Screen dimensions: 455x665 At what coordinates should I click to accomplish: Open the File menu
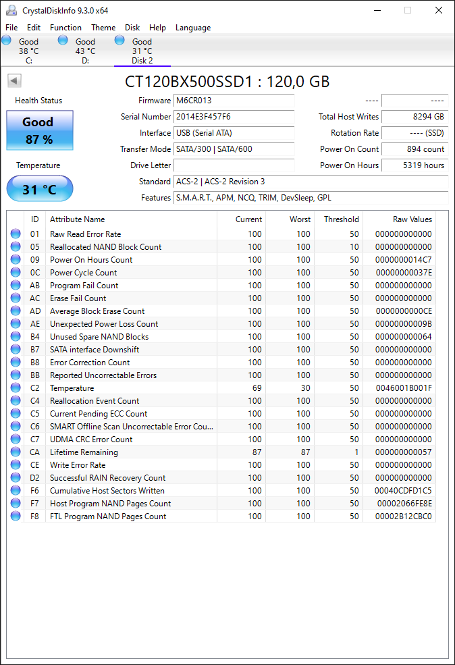click(11, 28)
